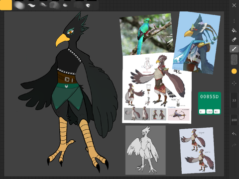
Task: Select the paint bucket fill tool
Action: point(234,30)
